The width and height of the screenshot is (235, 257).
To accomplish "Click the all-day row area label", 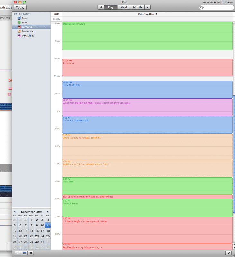I will pyautogui.click(x=57, y=19).
